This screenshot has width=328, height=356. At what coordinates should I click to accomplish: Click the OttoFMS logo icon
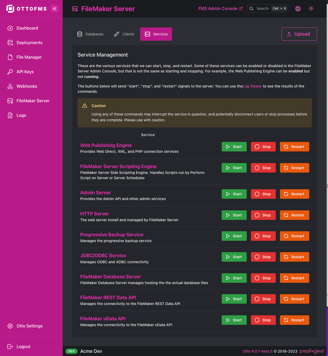point(10,9)
